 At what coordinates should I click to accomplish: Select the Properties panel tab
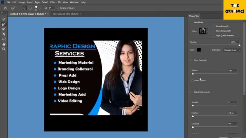click(x=194, y=16)
